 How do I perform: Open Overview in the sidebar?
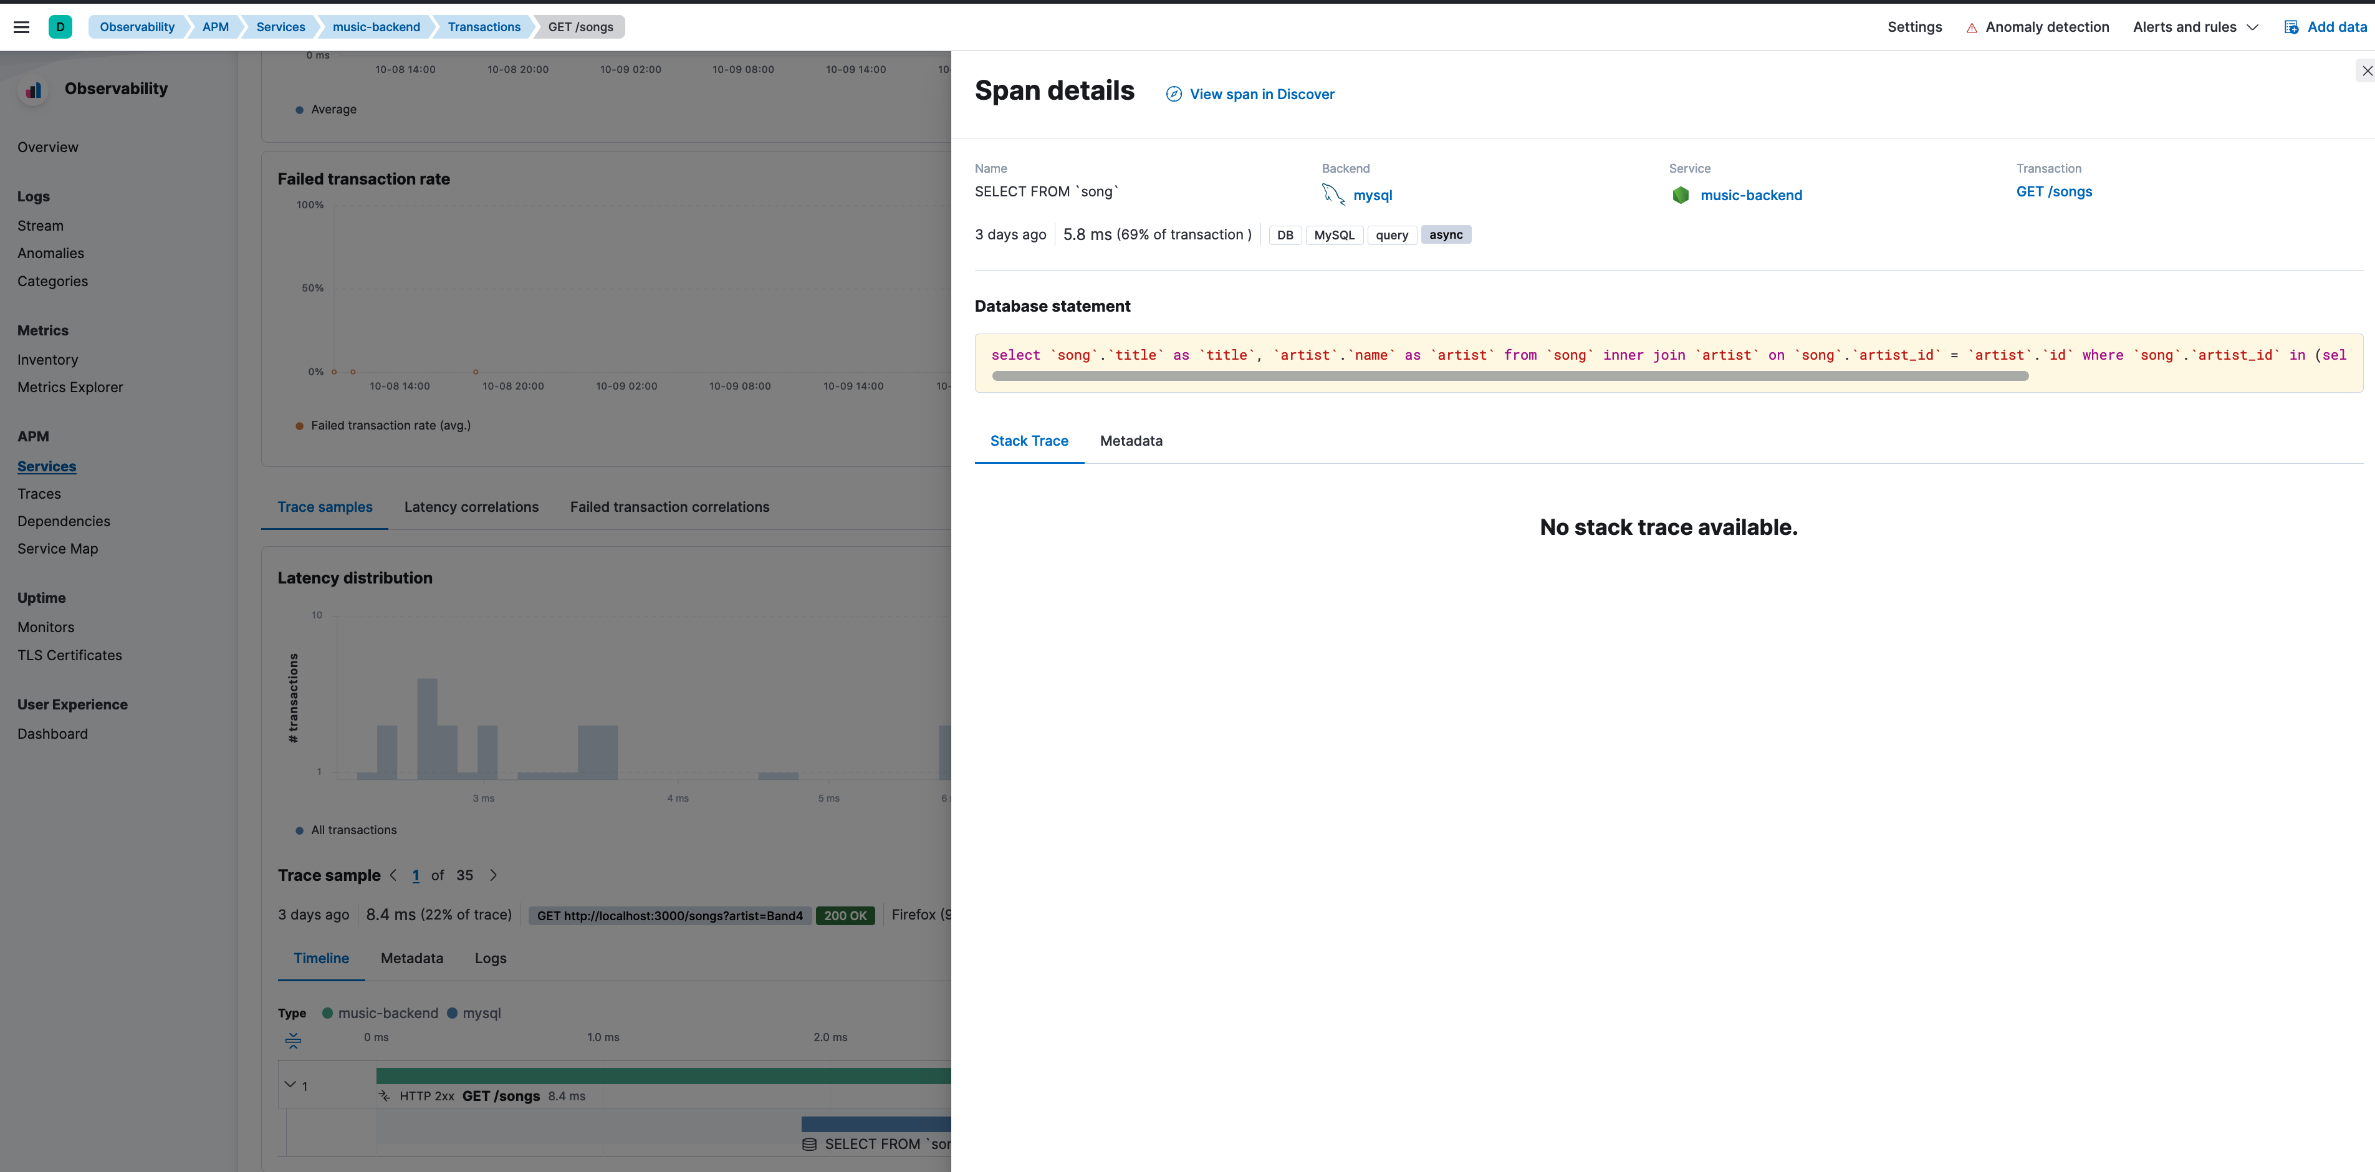pyautogui.click(x=48, y=148)
